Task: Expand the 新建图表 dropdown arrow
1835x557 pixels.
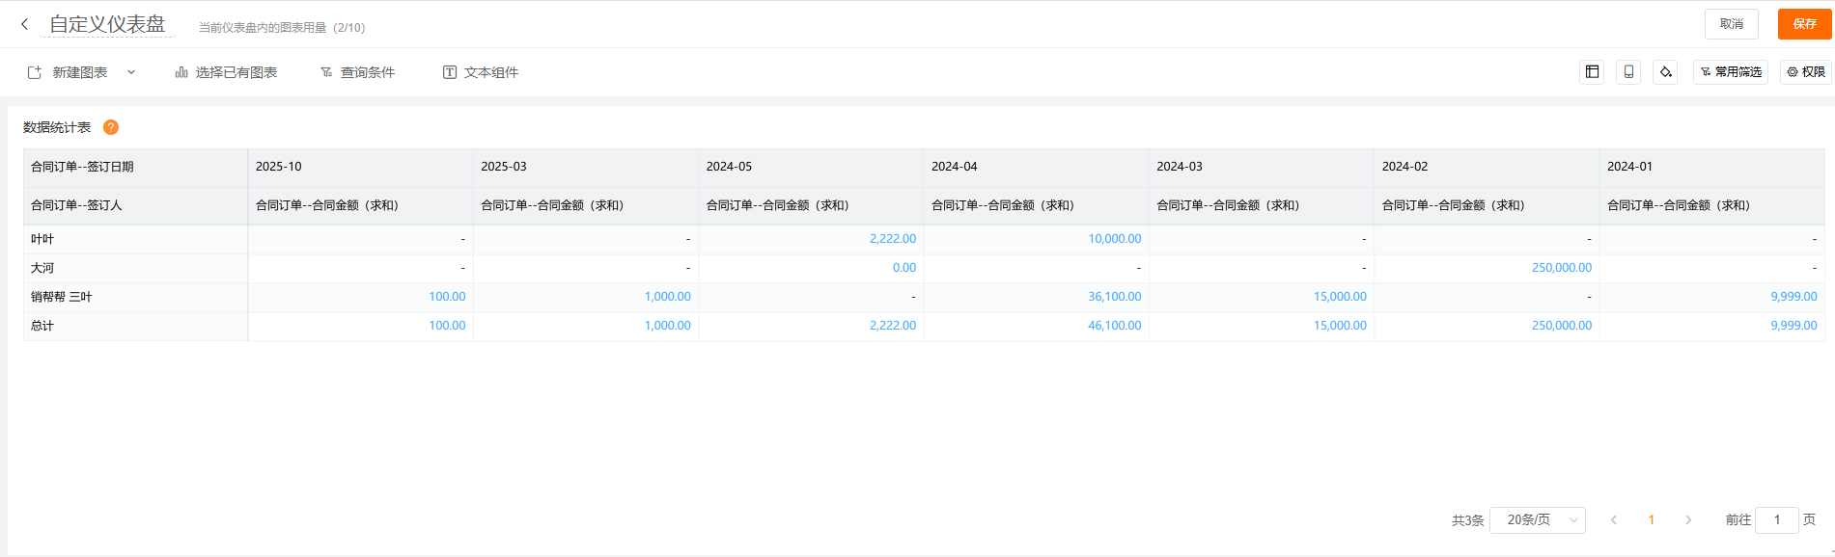Action: coord(131,72)
